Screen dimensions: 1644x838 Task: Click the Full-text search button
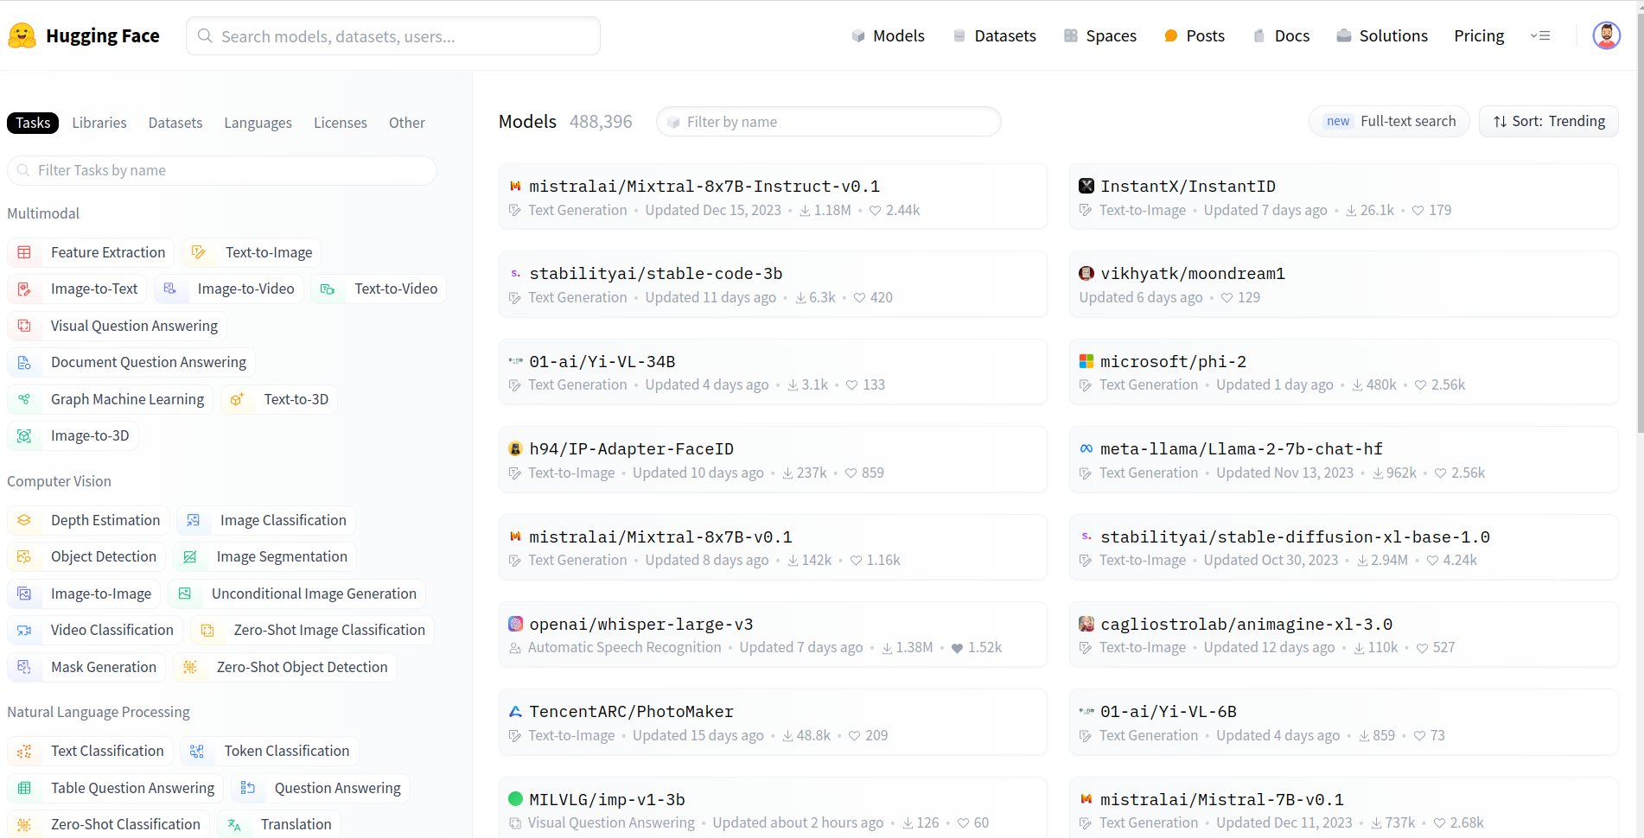click(1389, 121)
